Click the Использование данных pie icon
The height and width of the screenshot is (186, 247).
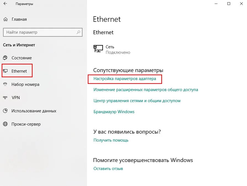coord(5,111)
